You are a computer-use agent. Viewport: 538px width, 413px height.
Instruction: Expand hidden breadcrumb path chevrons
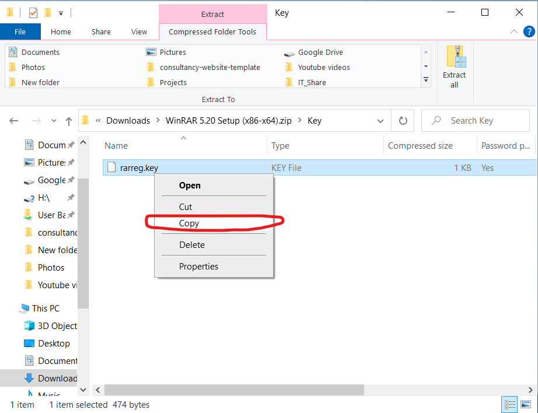point(98,121)
